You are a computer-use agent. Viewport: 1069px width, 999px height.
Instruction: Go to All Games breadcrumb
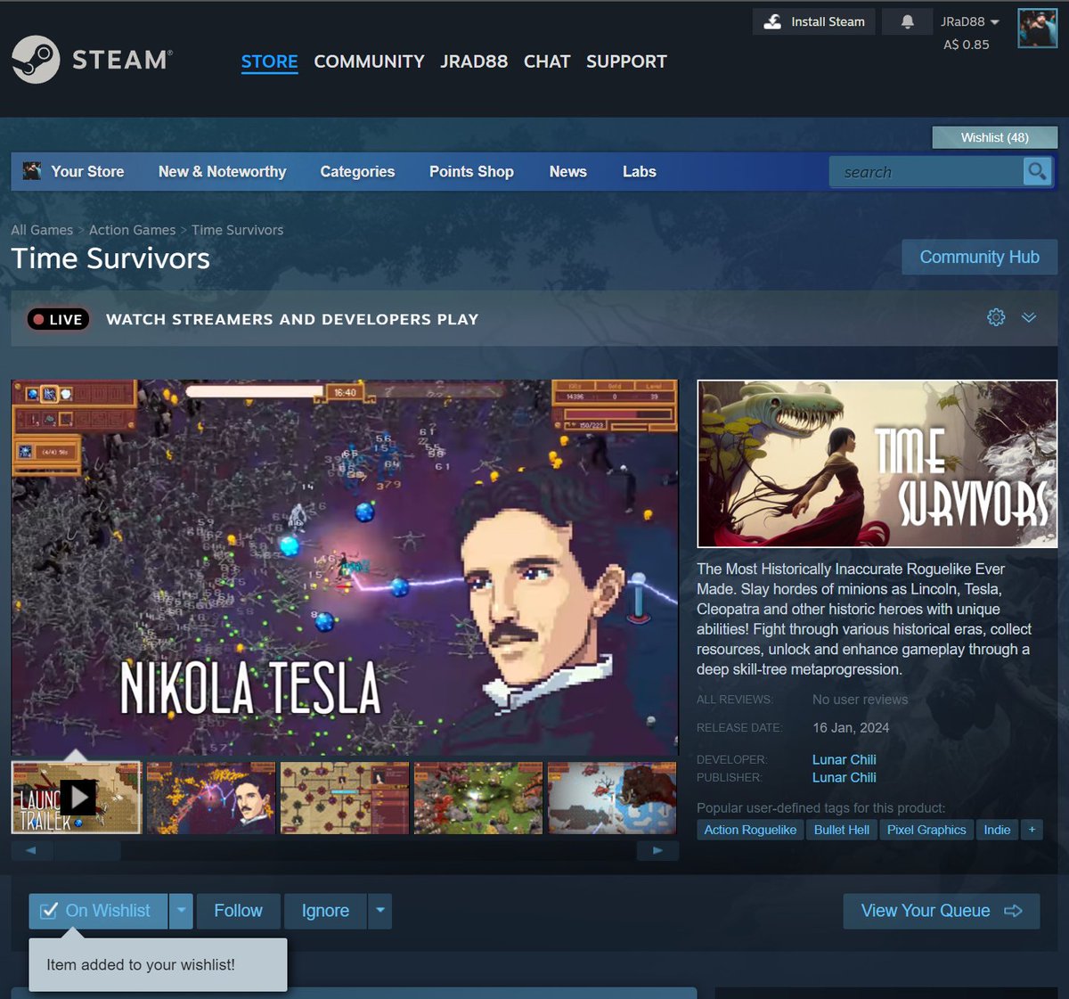click(42, 230)
